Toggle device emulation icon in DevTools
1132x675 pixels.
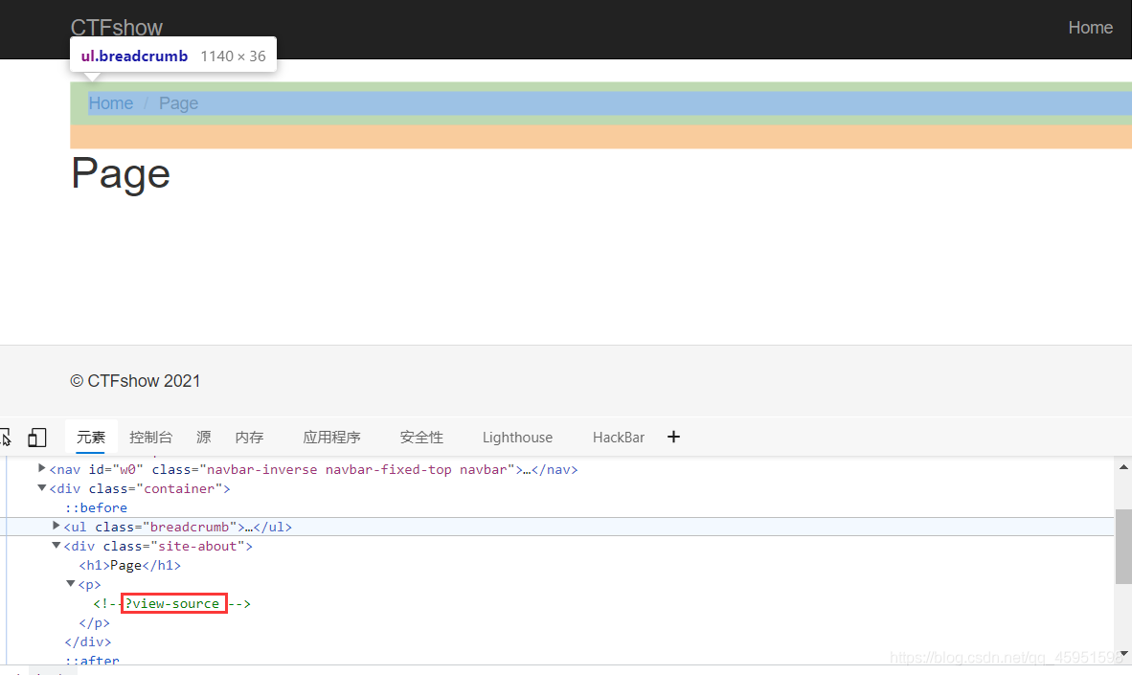36,438
